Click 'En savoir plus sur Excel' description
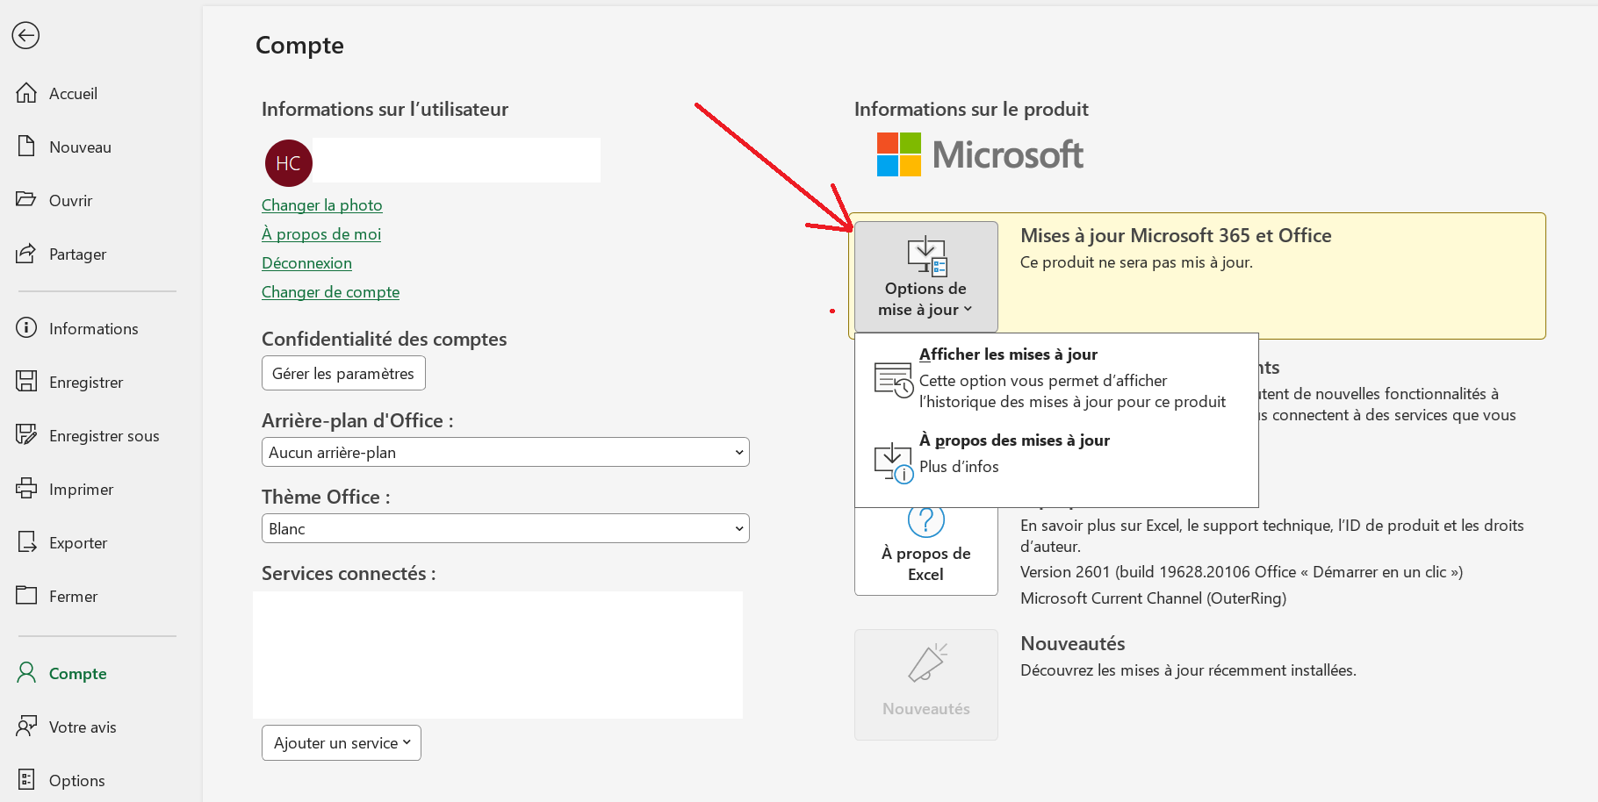 [x=1272, y=535]
